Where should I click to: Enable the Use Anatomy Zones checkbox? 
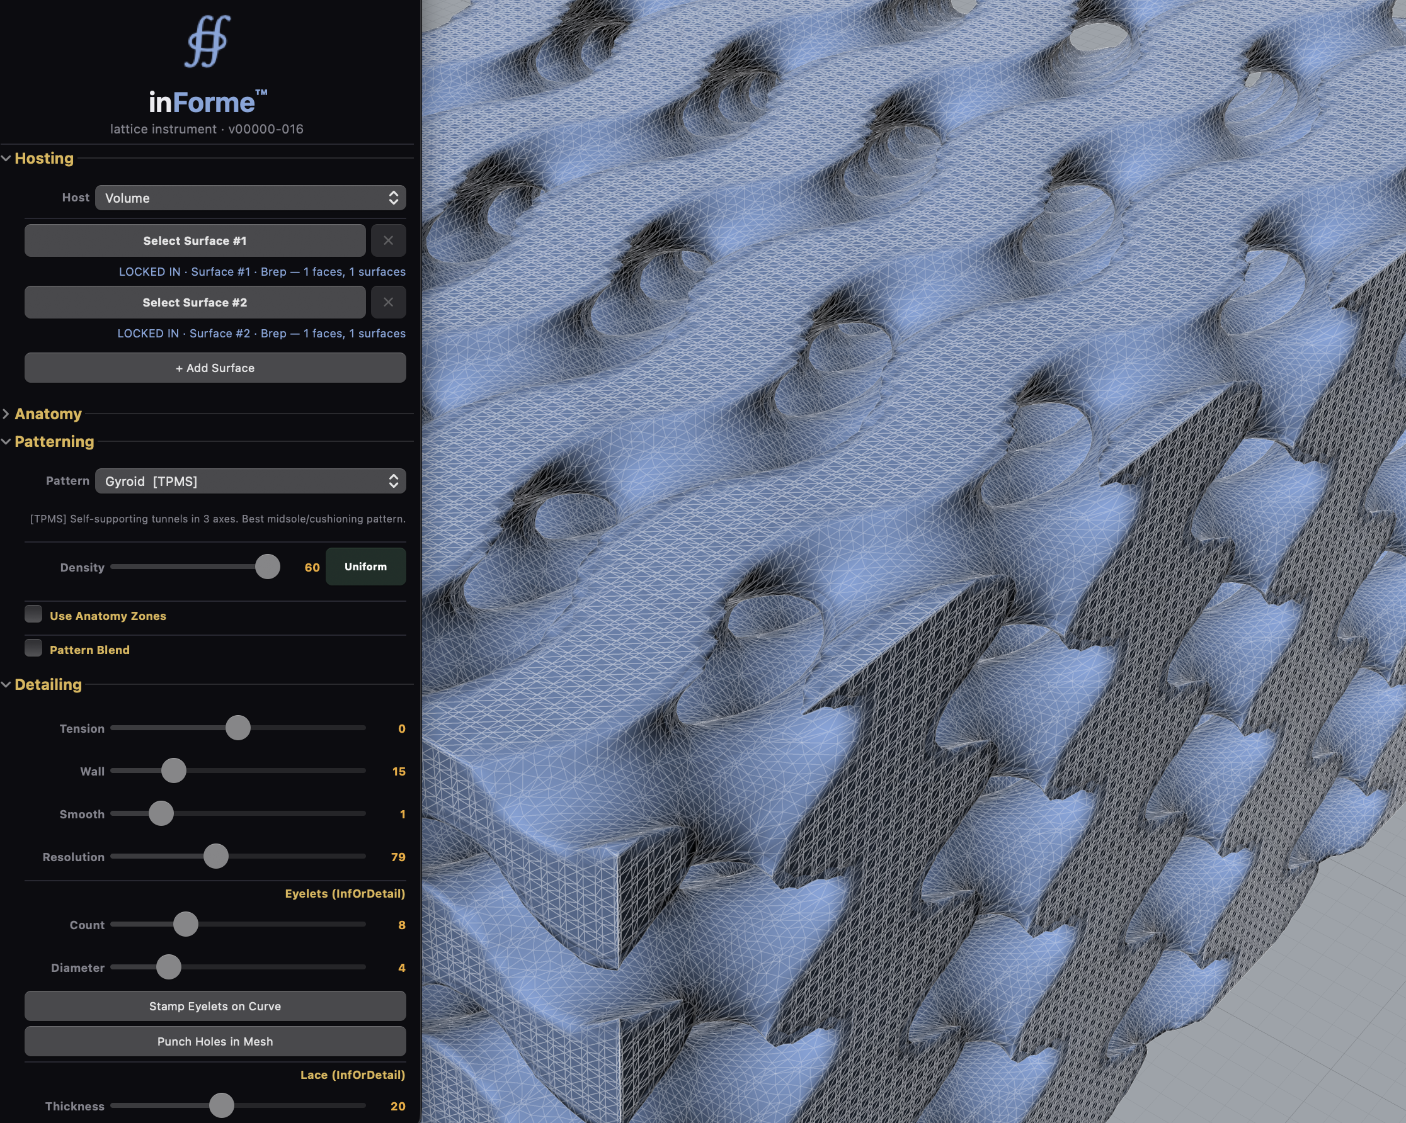33,613
